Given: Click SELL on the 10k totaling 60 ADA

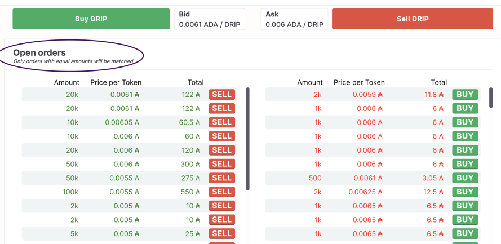Looking at the screenshot, I should click(222, 136).
